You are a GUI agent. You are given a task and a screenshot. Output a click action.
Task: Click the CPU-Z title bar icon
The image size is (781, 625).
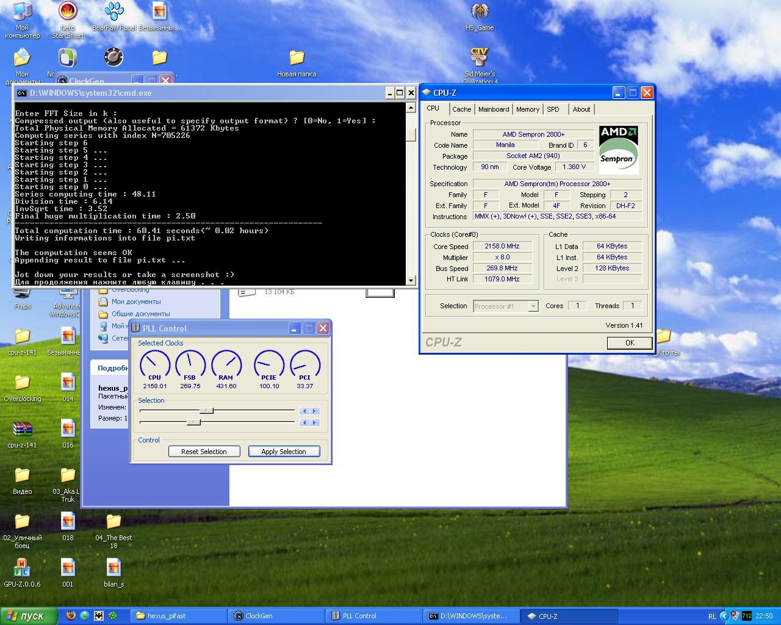(x=426, y=93)
